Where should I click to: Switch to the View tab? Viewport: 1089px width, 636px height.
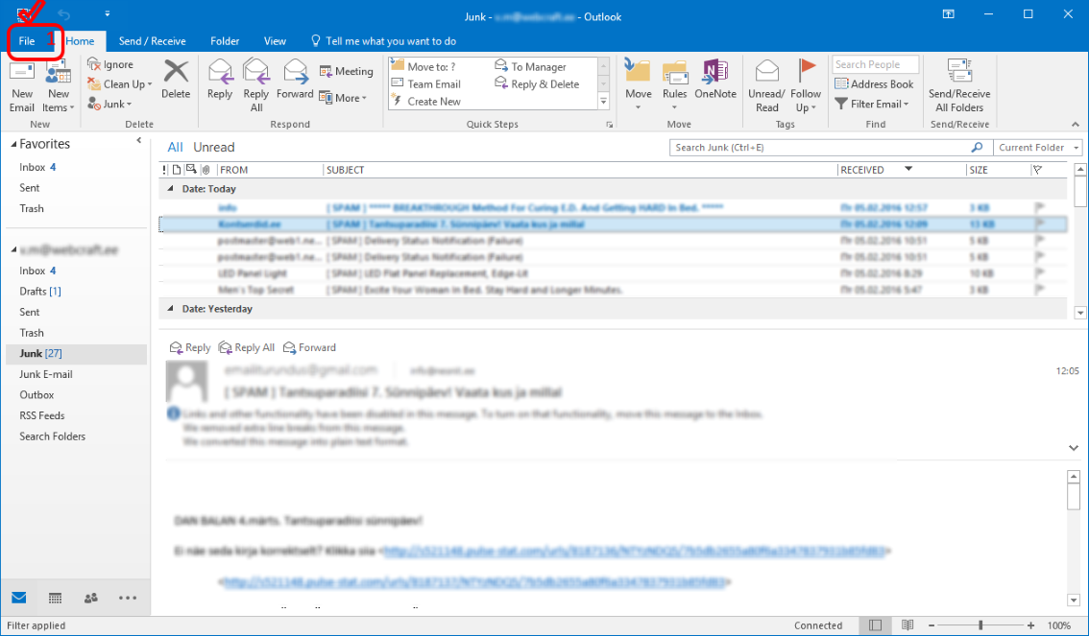coord(275,41)
